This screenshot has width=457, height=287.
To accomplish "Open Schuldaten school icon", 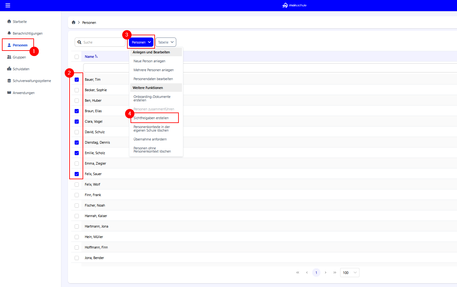I will (9, 69).
